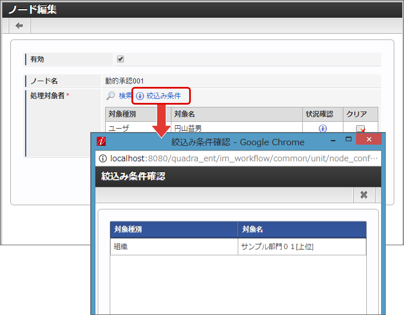Select the サンプル部門０１[上位] cell
This screenshot has width=404, height=315.
point(302,247)
